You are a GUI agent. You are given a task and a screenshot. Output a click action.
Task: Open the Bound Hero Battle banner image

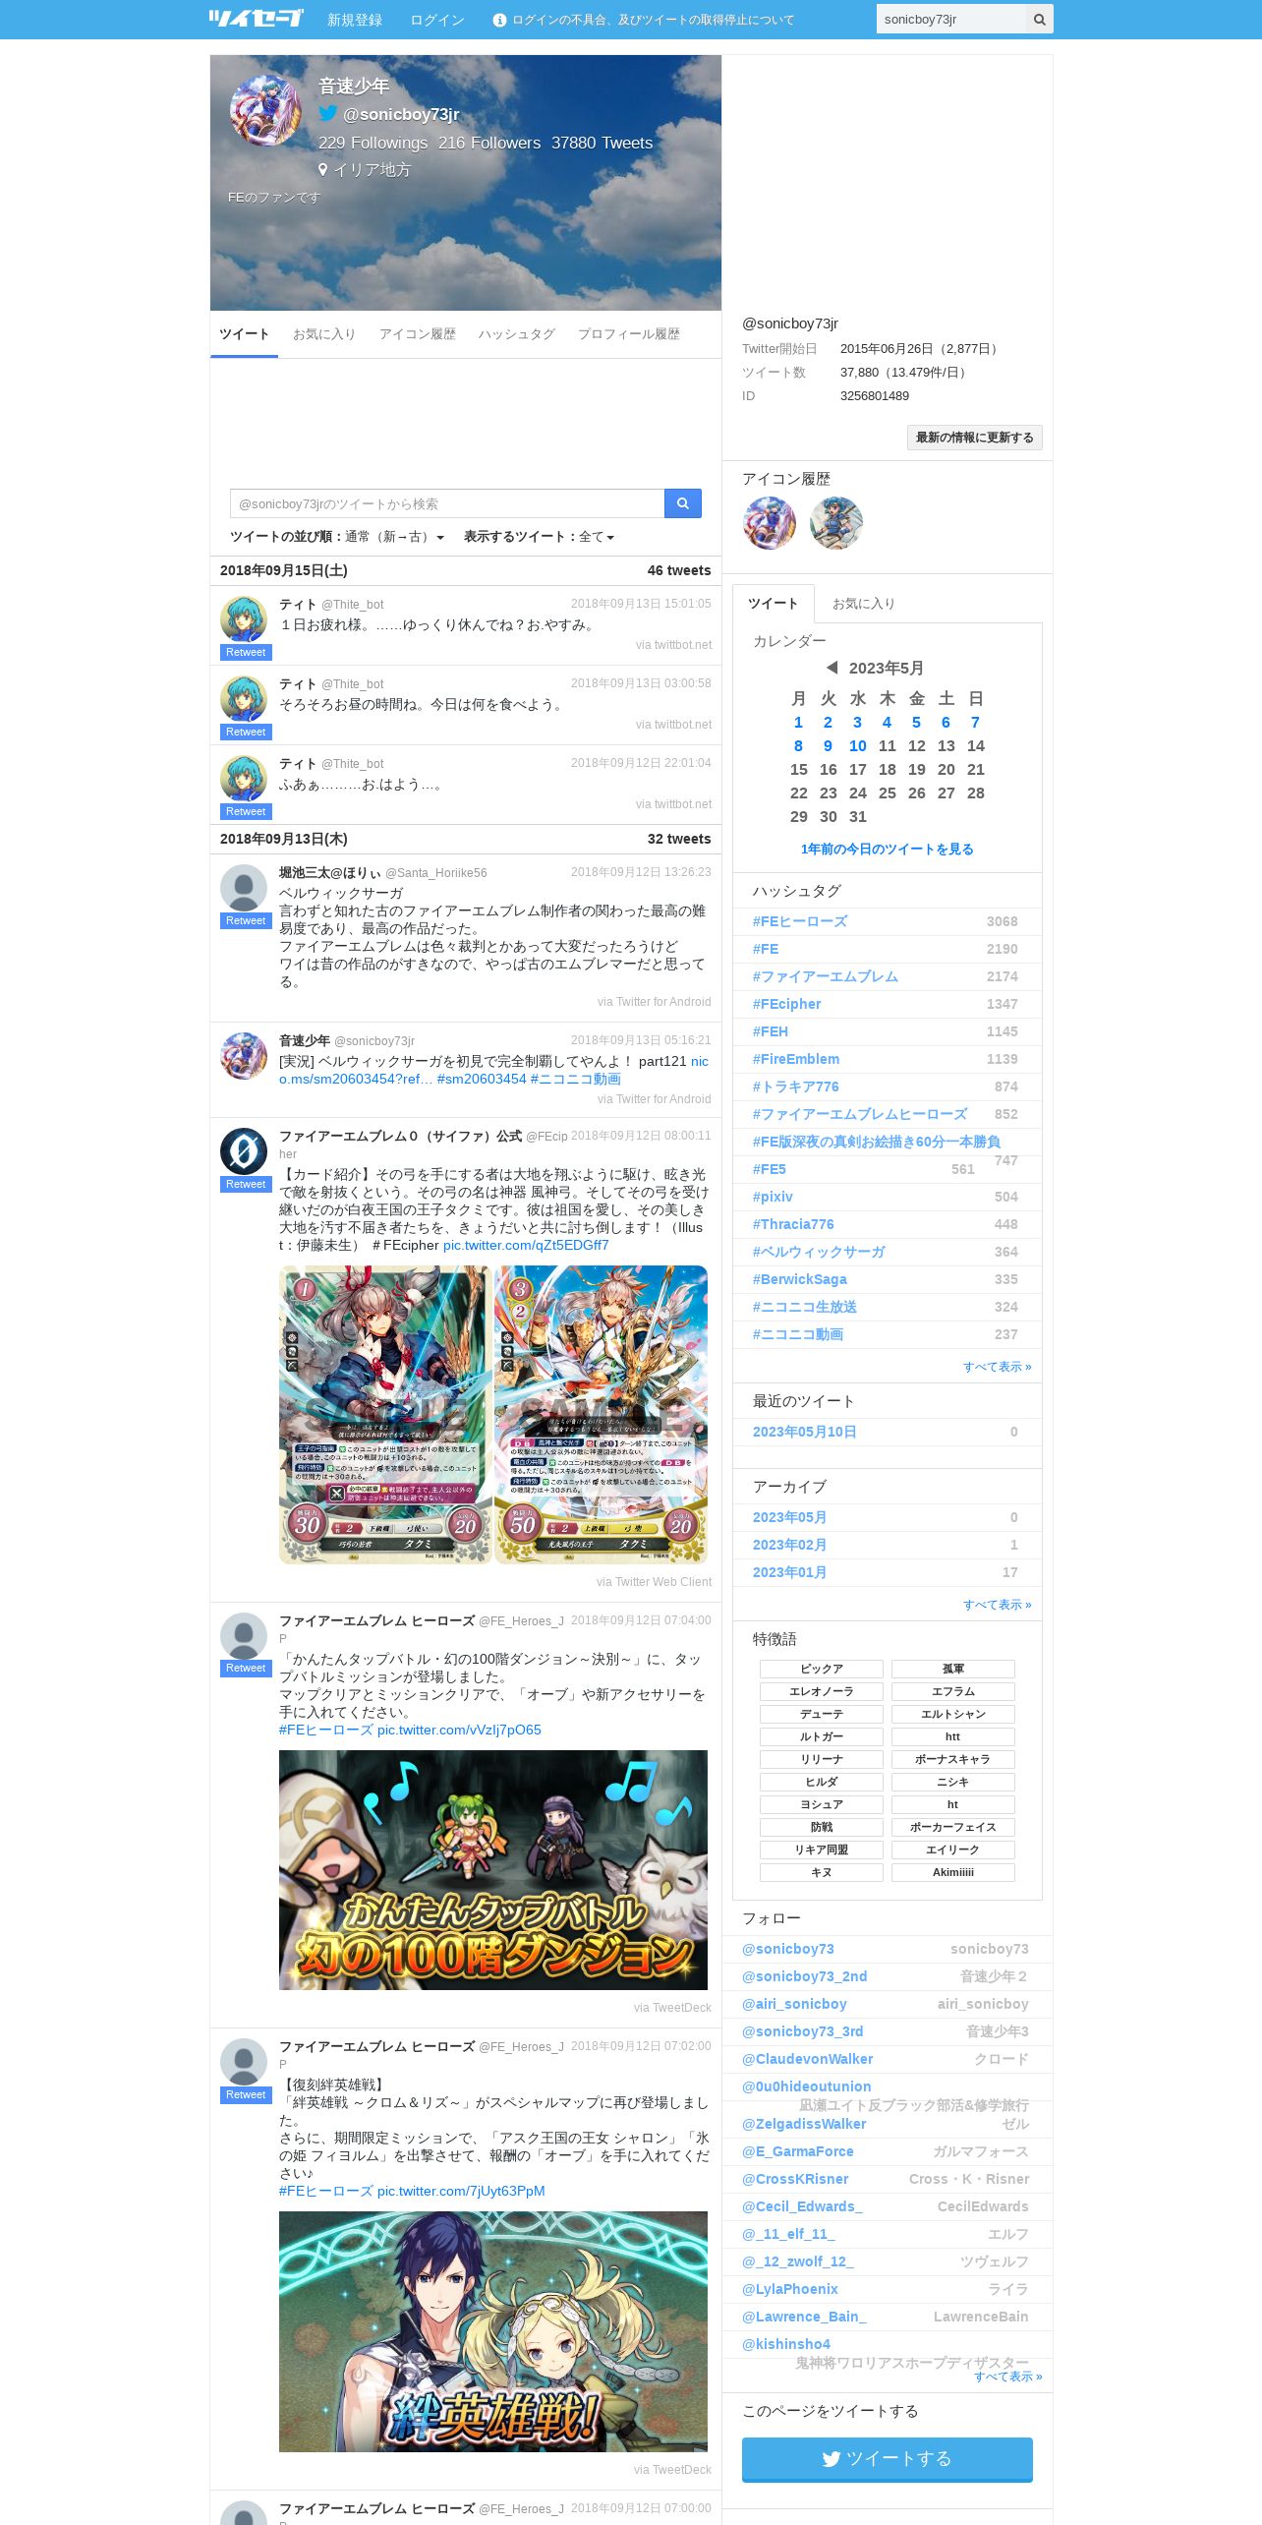[493, 2332]
